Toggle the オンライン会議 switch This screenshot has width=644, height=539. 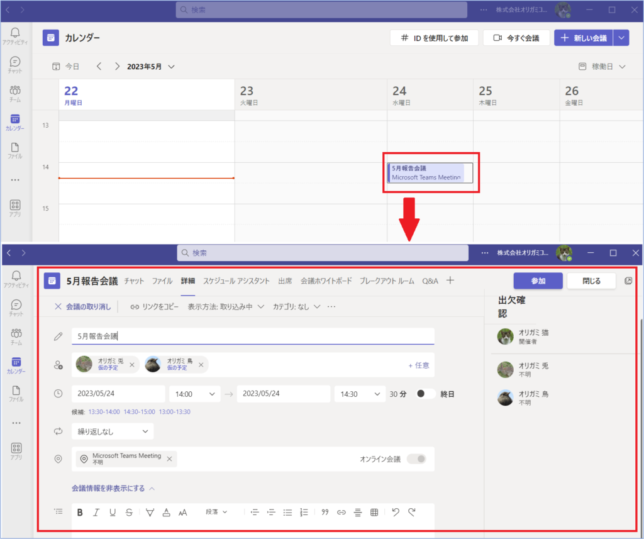[416, 459]
